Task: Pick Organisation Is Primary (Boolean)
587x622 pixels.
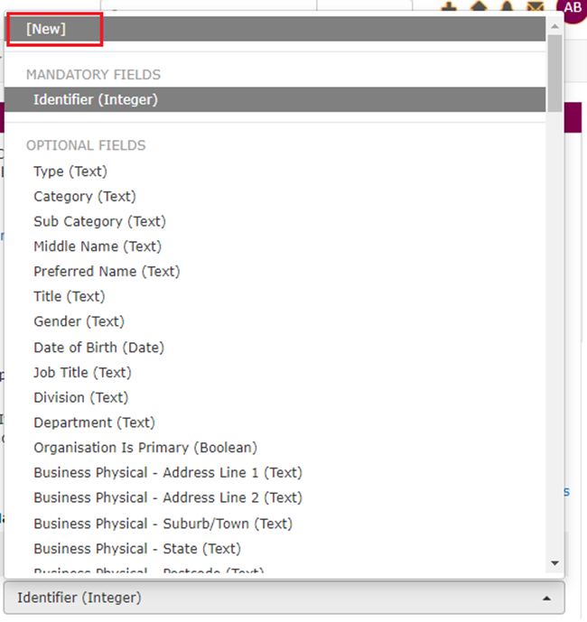Action: pyautogui.click(x=145, y=448)
